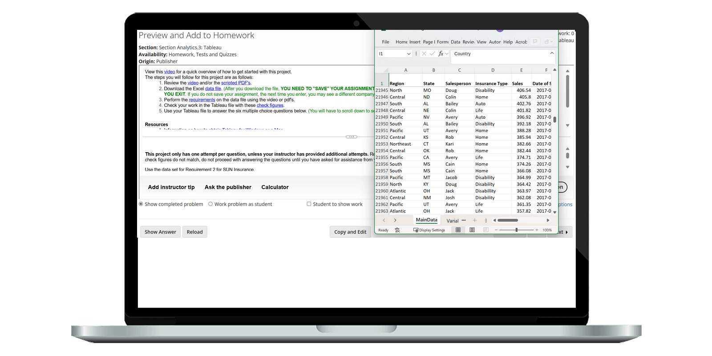Viewport: 712px width, 356px height.
Task: Enable Student to show work checkbox
Action: pos(309,204)
